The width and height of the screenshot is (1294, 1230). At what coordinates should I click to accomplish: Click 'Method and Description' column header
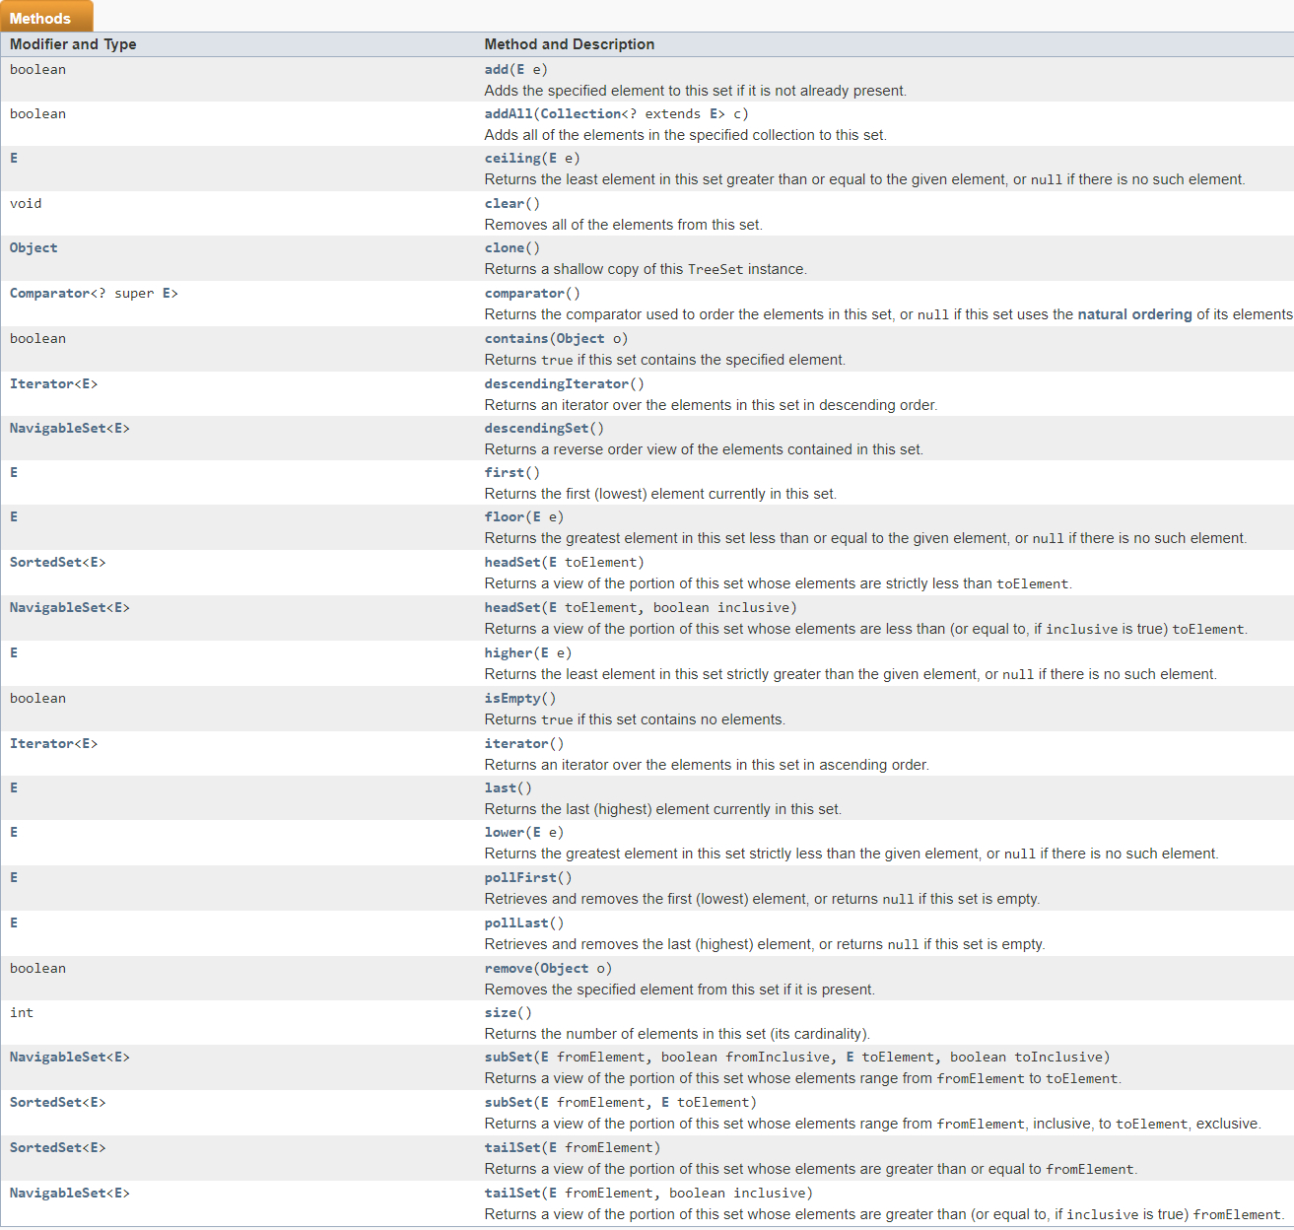(570, 44)
